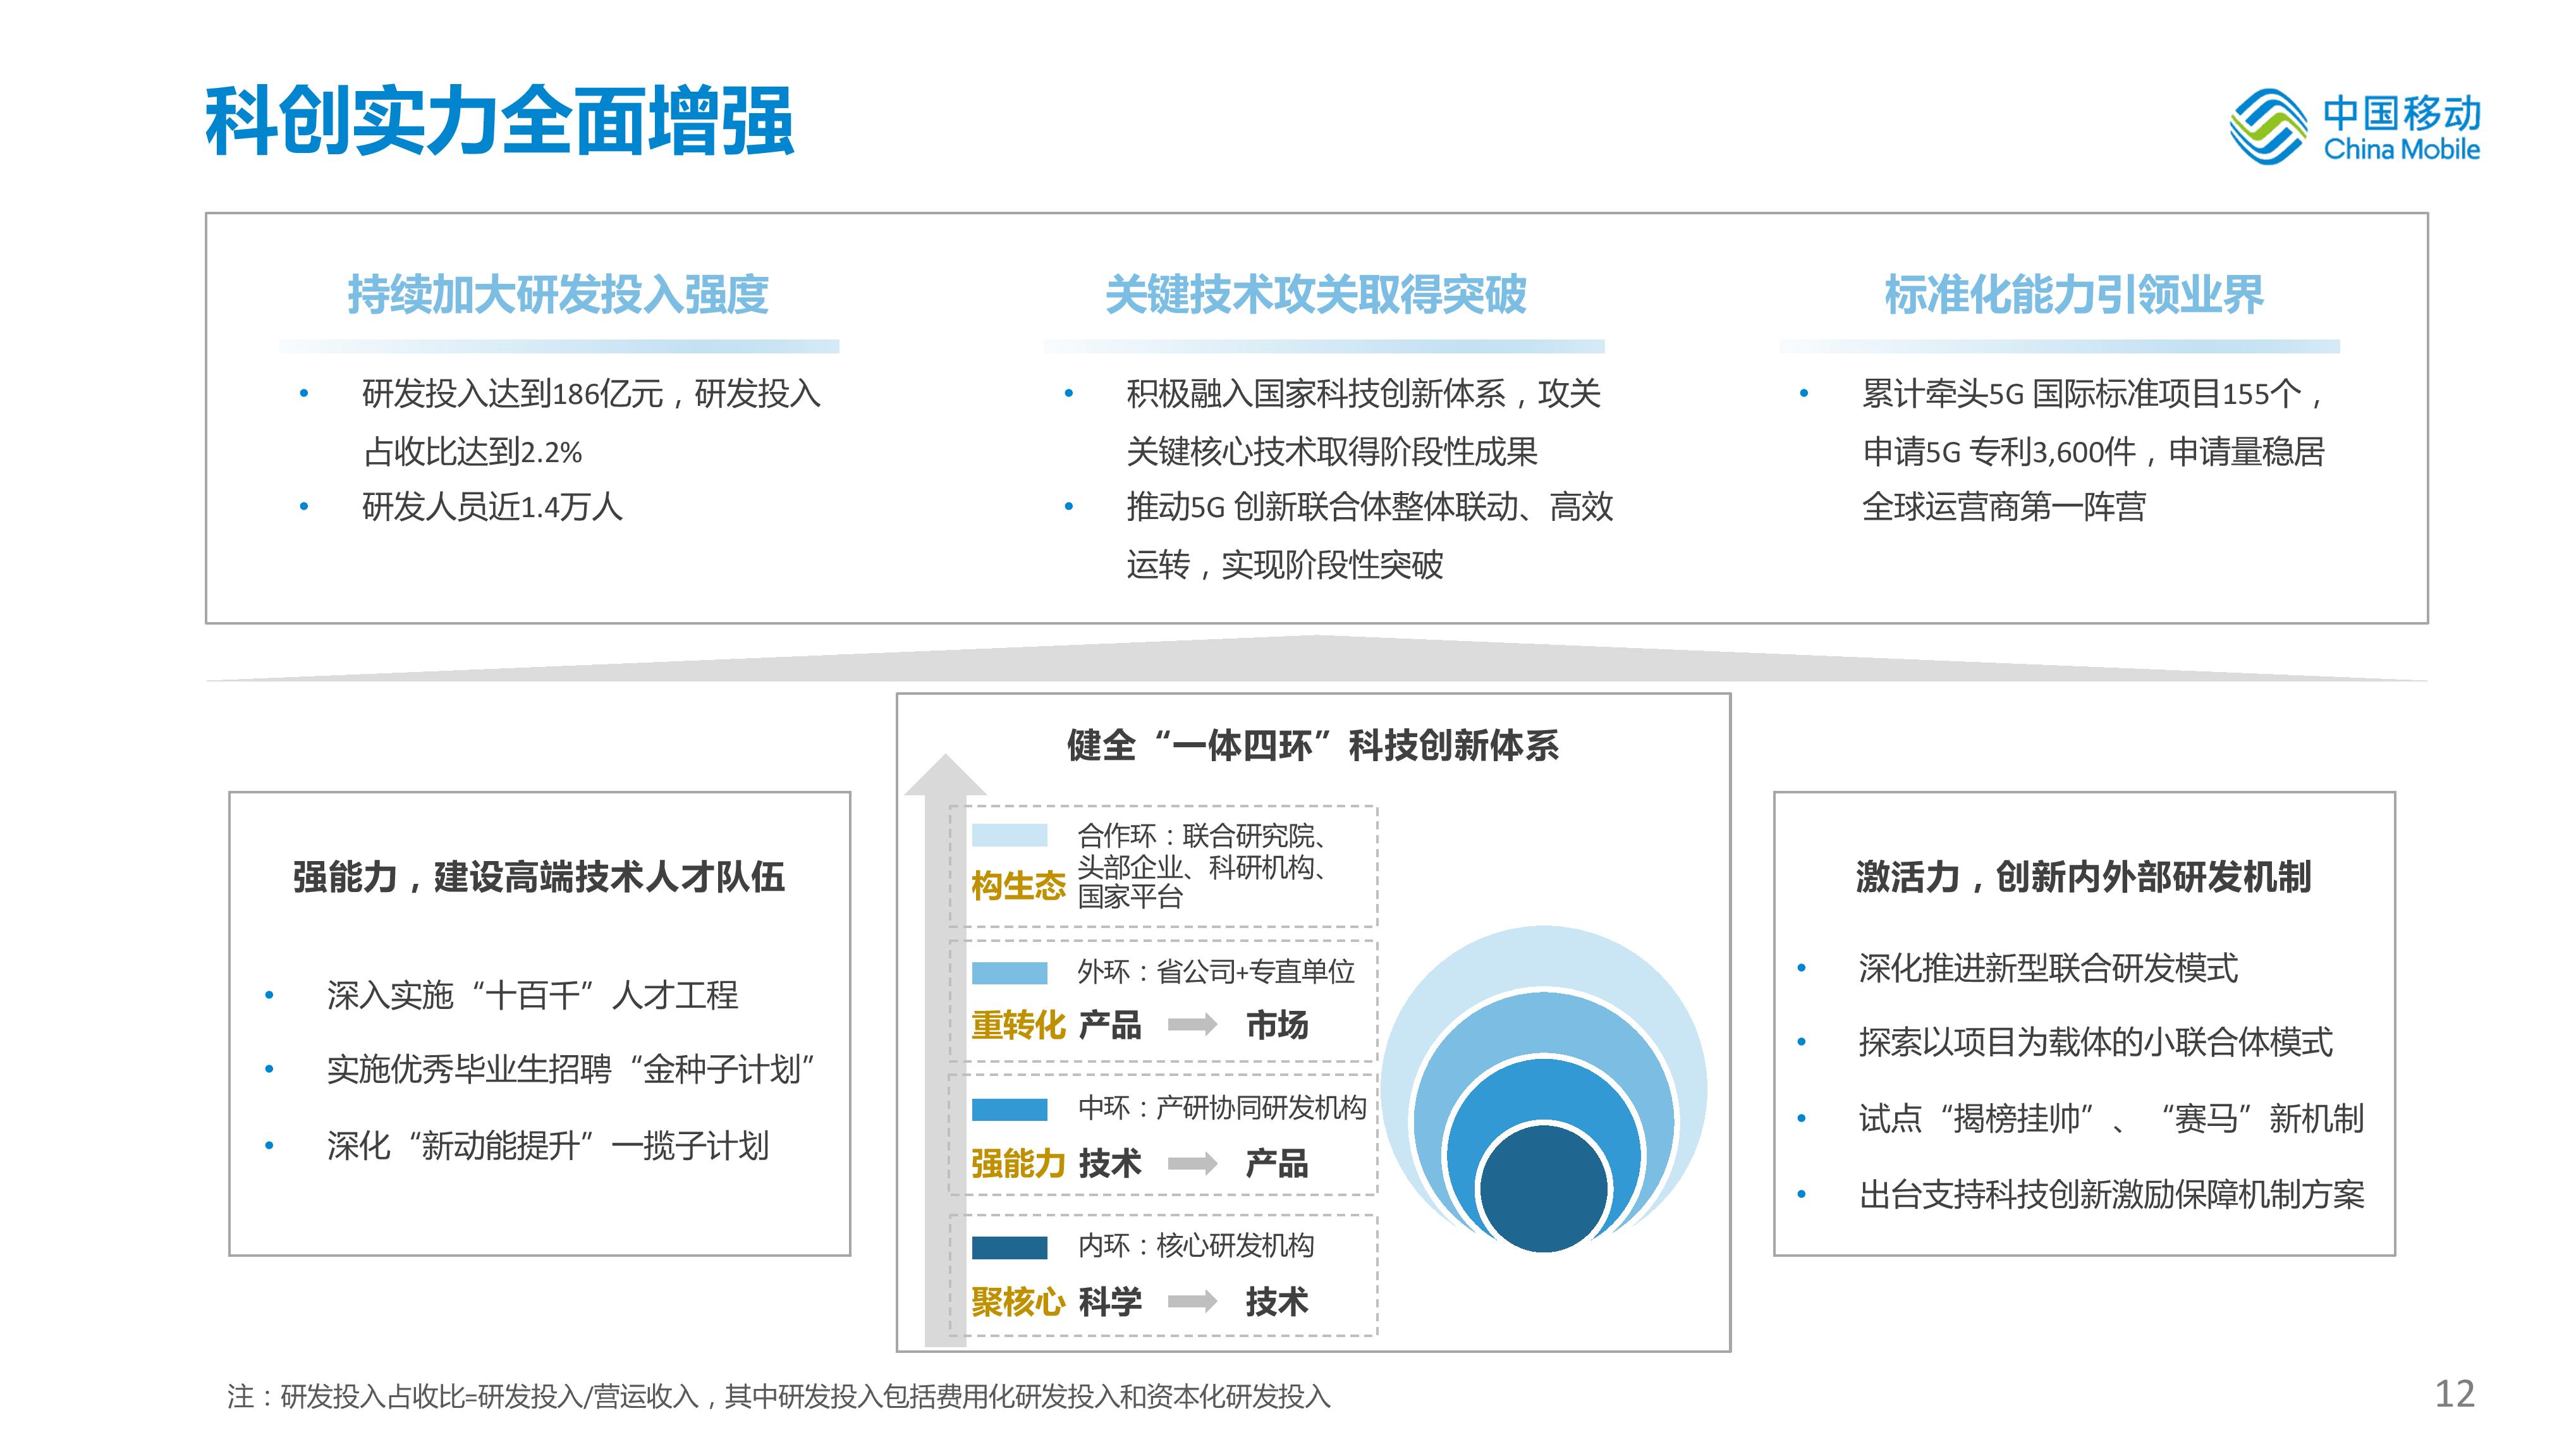2576x1449 pixels.
Task: Click the gold 强能力 label in the 中环 row
Action: [1018, 1163]
